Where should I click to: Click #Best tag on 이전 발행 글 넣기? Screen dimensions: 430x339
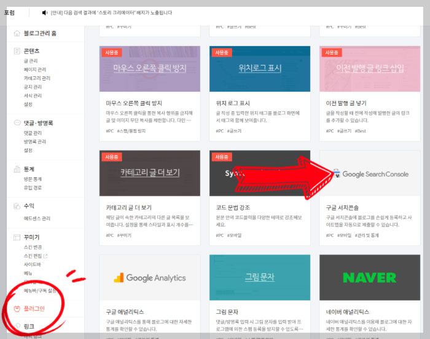361,131
